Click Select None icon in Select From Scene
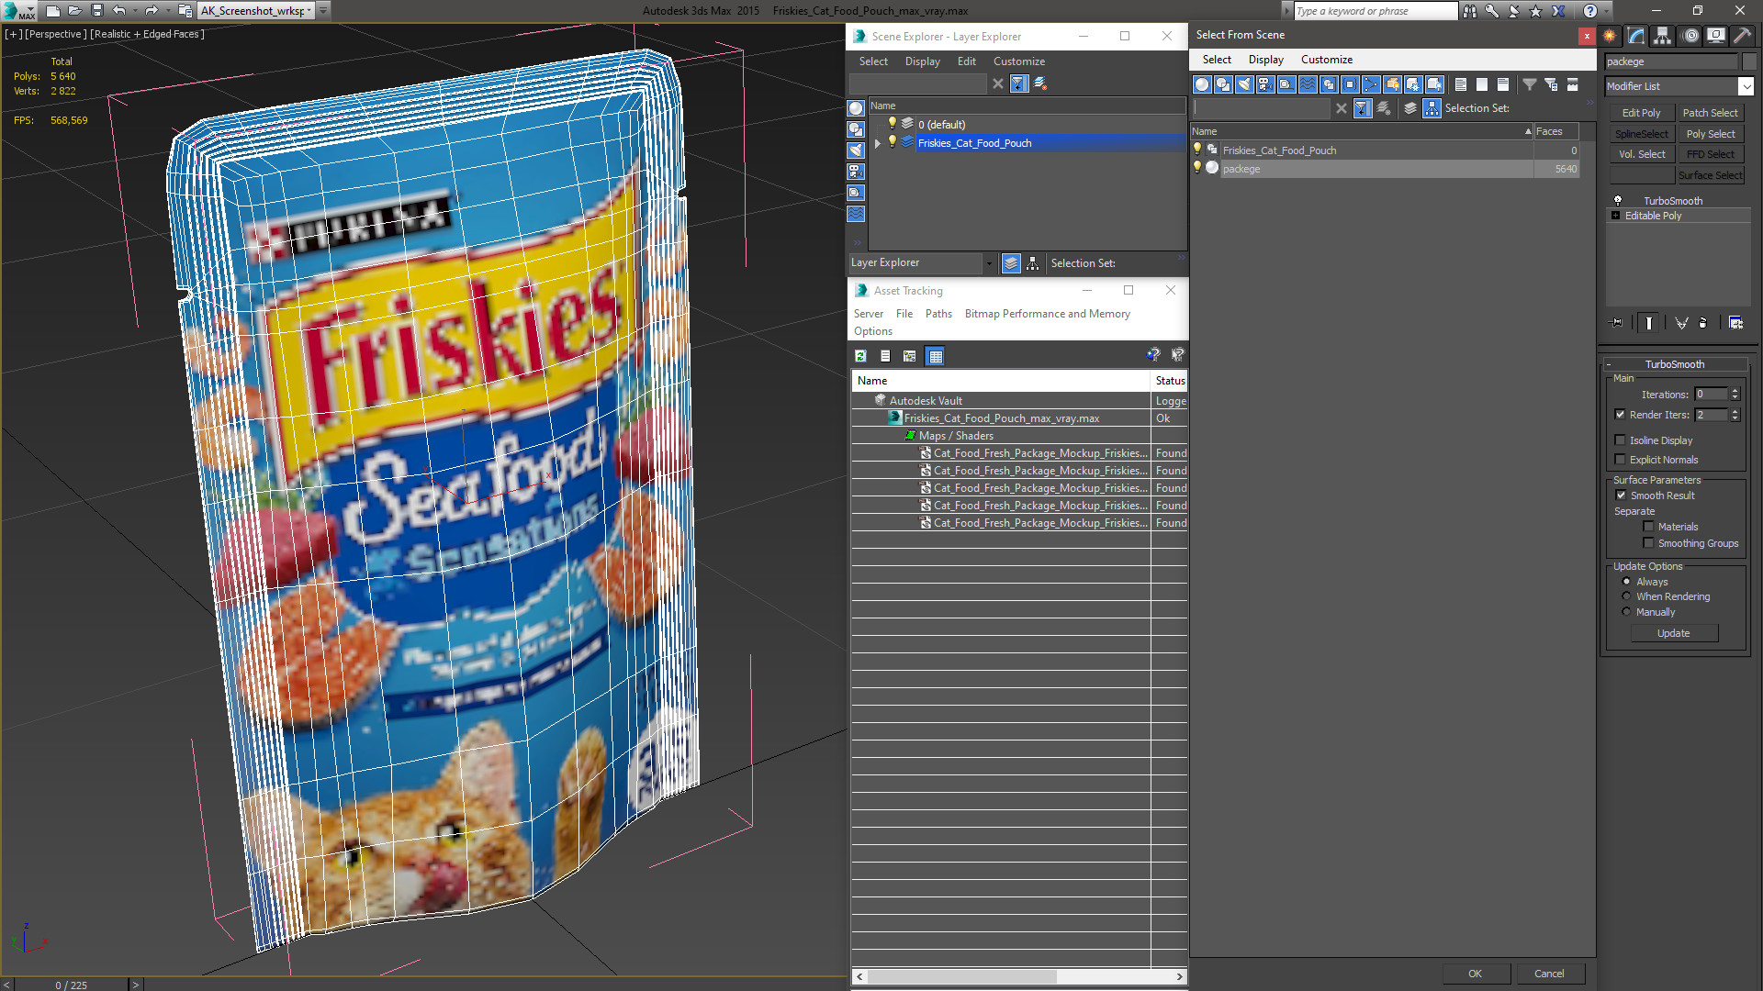Viewport: 1763px width, 991px height. [1482, 84]
